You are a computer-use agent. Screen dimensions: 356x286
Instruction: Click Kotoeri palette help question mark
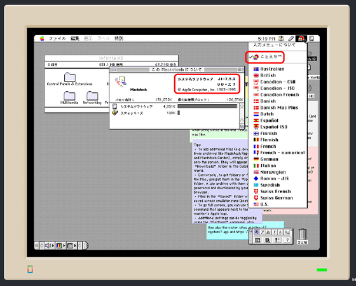[287, 240]
